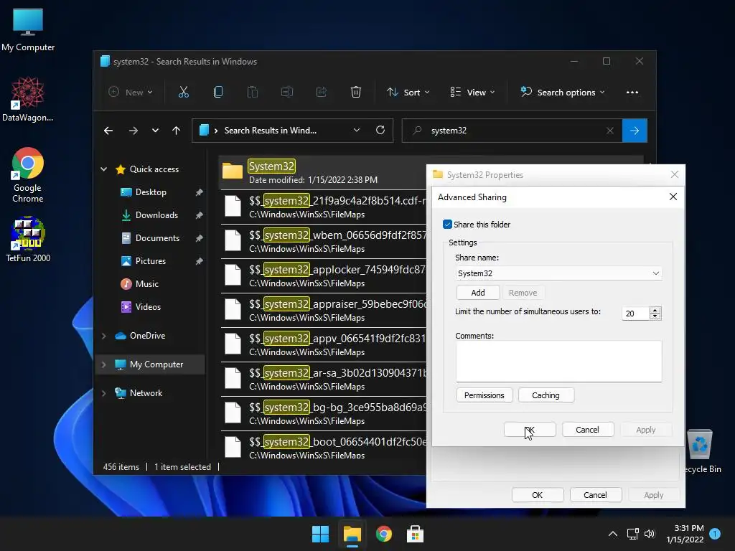This screenshot has height=551, width=735.
Task: Open the Recycle Bin icon
Action: click(x=701, y=451)
